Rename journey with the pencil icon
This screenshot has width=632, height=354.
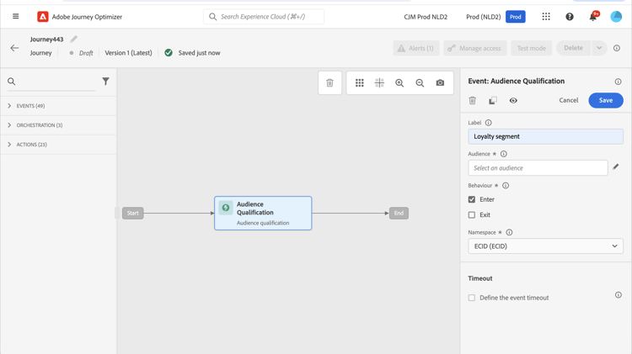(74, 39)
